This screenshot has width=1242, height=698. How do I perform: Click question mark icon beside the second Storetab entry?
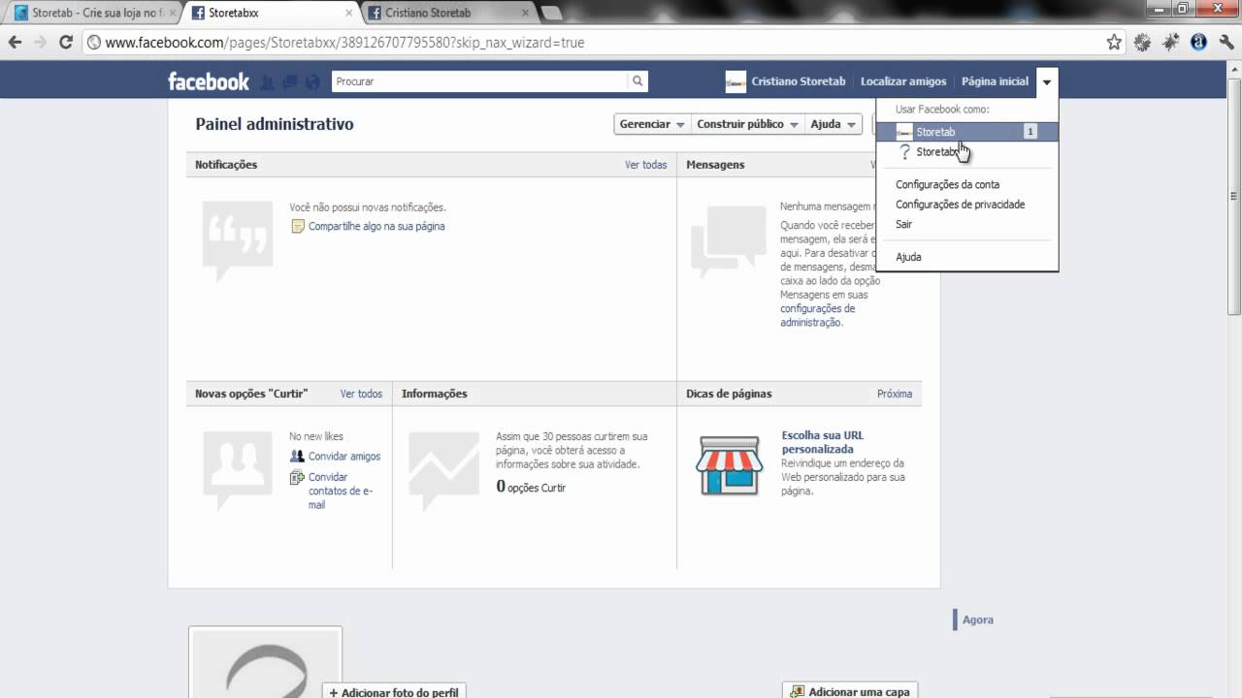point(905,152)
